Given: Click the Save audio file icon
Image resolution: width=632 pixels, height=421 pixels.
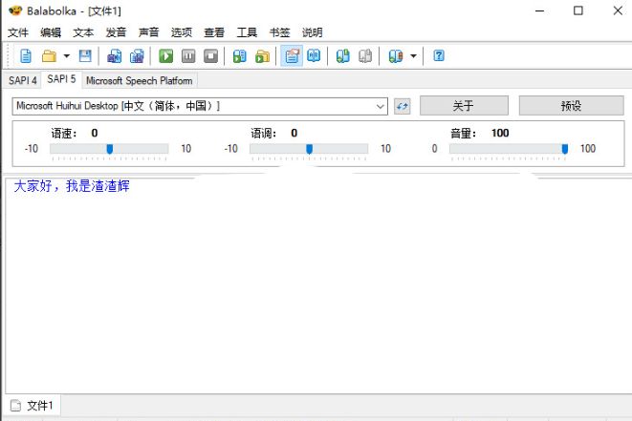Looking at the screenshot, I should coord(115,56).
